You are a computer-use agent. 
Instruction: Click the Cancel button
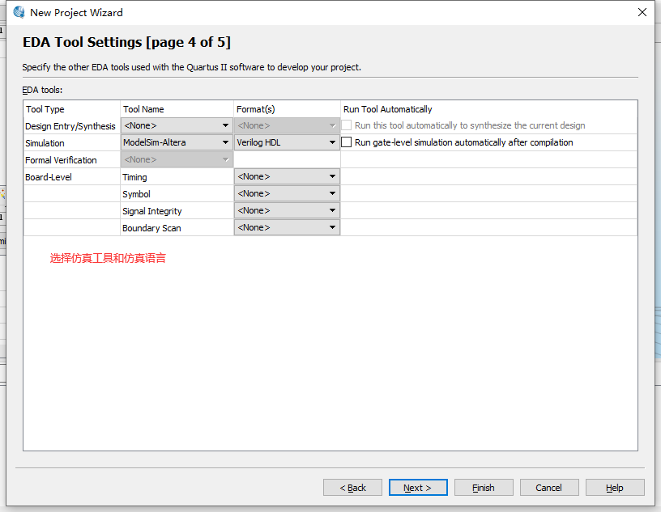(549, 488)
